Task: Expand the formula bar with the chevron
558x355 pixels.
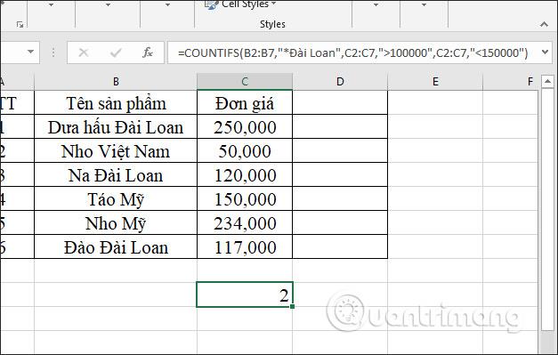Action: pos(545,52)
